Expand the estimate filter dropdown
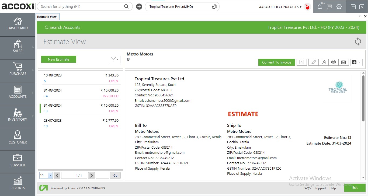368x196 pixels. coord(115,59)
